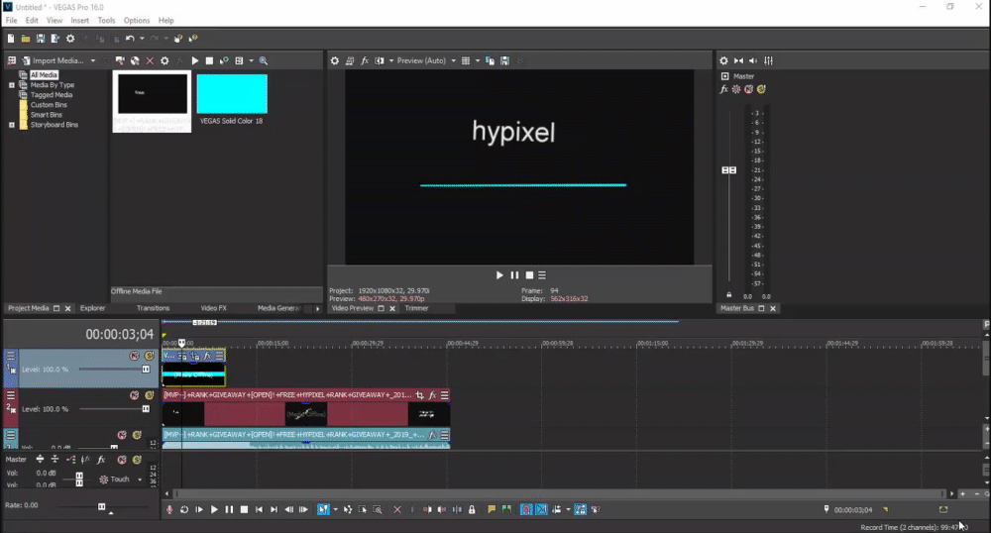Select Tagged Media in the tree
The width and height of the screenshot is (991, 533).
[52, 95]
